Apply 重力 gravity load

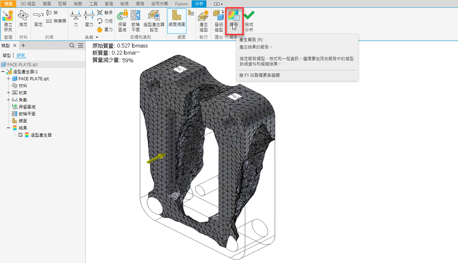pyautogui.click(x=105, y=30)
